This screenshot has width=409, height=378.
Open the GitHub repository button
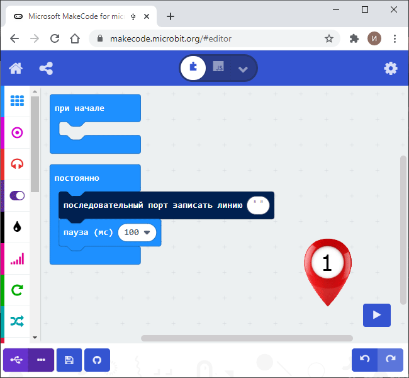97,360
